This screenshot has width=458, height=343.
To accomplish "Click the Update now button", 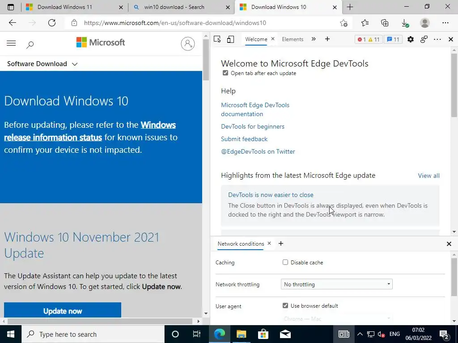I will pyautogui.click(x=63, y=311).
